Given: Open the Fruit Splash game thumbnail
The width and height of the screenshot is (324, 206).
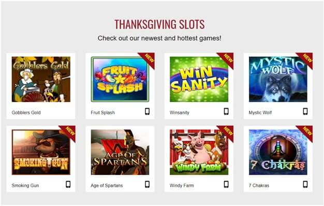Looking at the screenshot, I should [120, 79].
